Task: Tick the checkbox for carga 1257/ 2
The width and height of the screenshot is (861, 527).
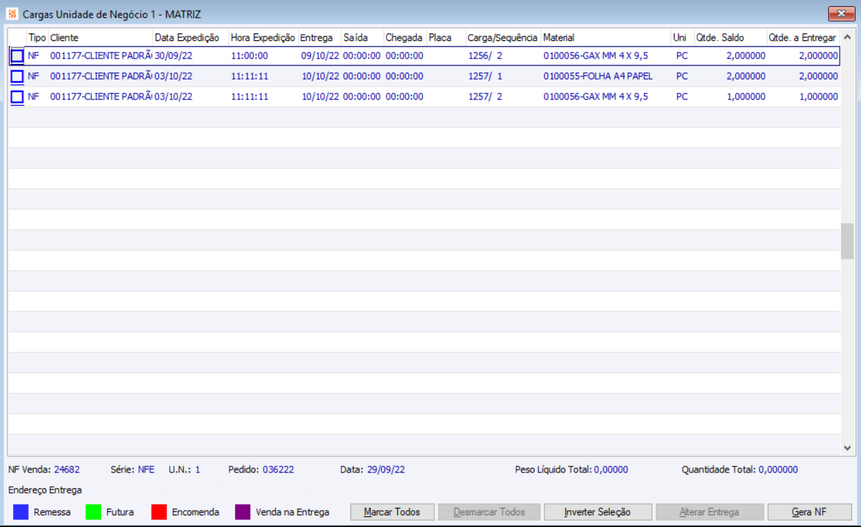Action: click(x=17, y=97)
